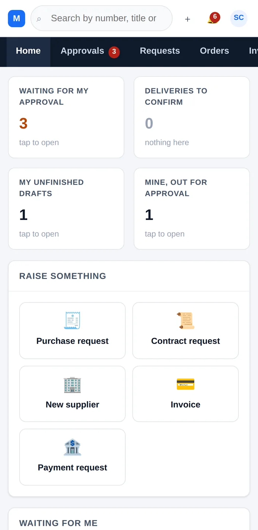Click the search magnifier icon

tap(39, 19)
